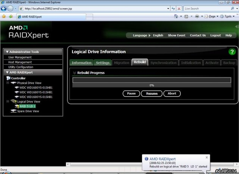
Task: Open a new browser tab
Action: [x=90, y=17]
